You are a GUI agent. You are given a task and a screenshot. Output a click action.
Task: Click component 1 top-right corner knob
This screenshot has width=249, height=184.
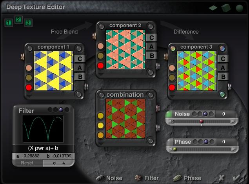[78, 49]
